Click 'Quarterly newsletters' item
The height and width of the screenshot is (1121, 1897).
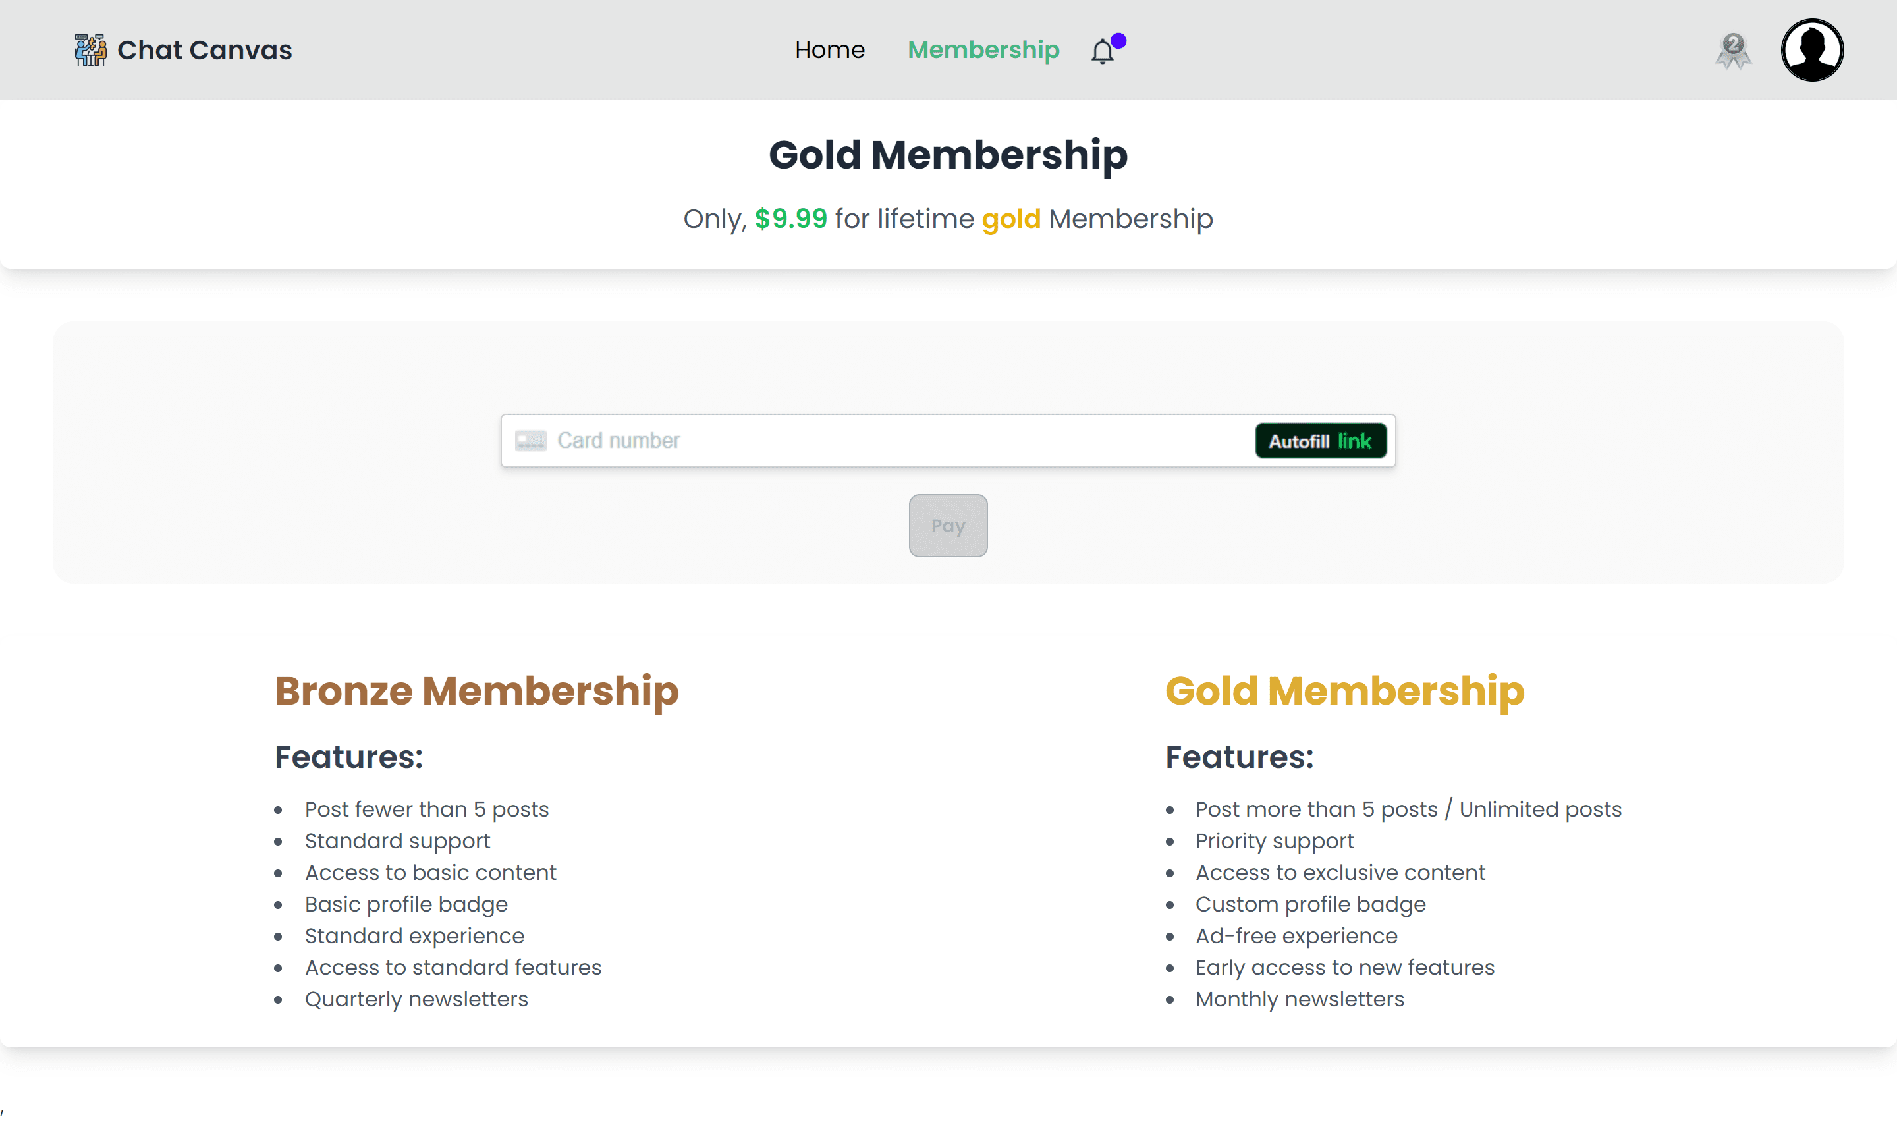tap(416, 1000)
